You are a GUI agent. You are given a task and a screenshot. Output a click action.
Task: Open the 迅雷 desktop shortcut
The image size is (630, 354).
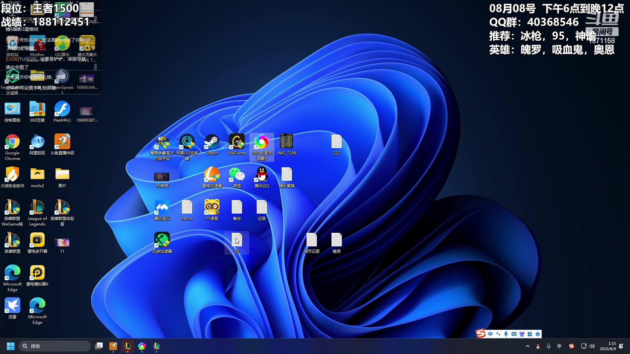(x=12, y=308)
